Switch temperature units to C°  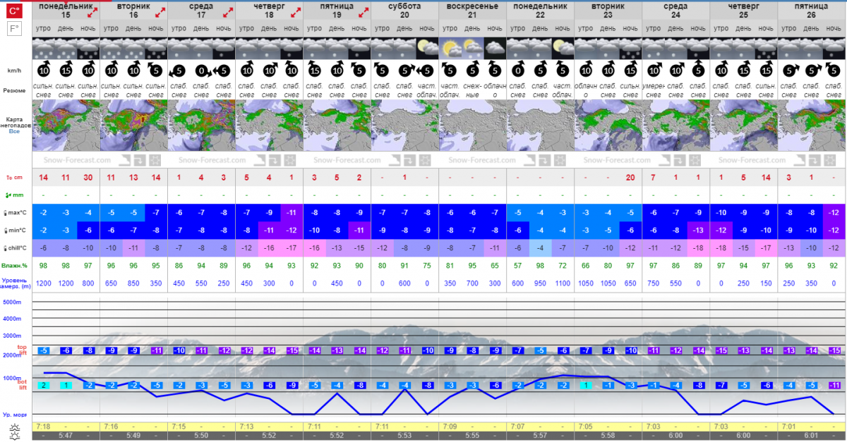[x=15, y=11]
